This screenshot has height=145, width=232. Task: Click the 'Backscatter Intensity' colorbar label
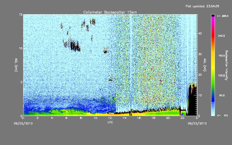226,65
